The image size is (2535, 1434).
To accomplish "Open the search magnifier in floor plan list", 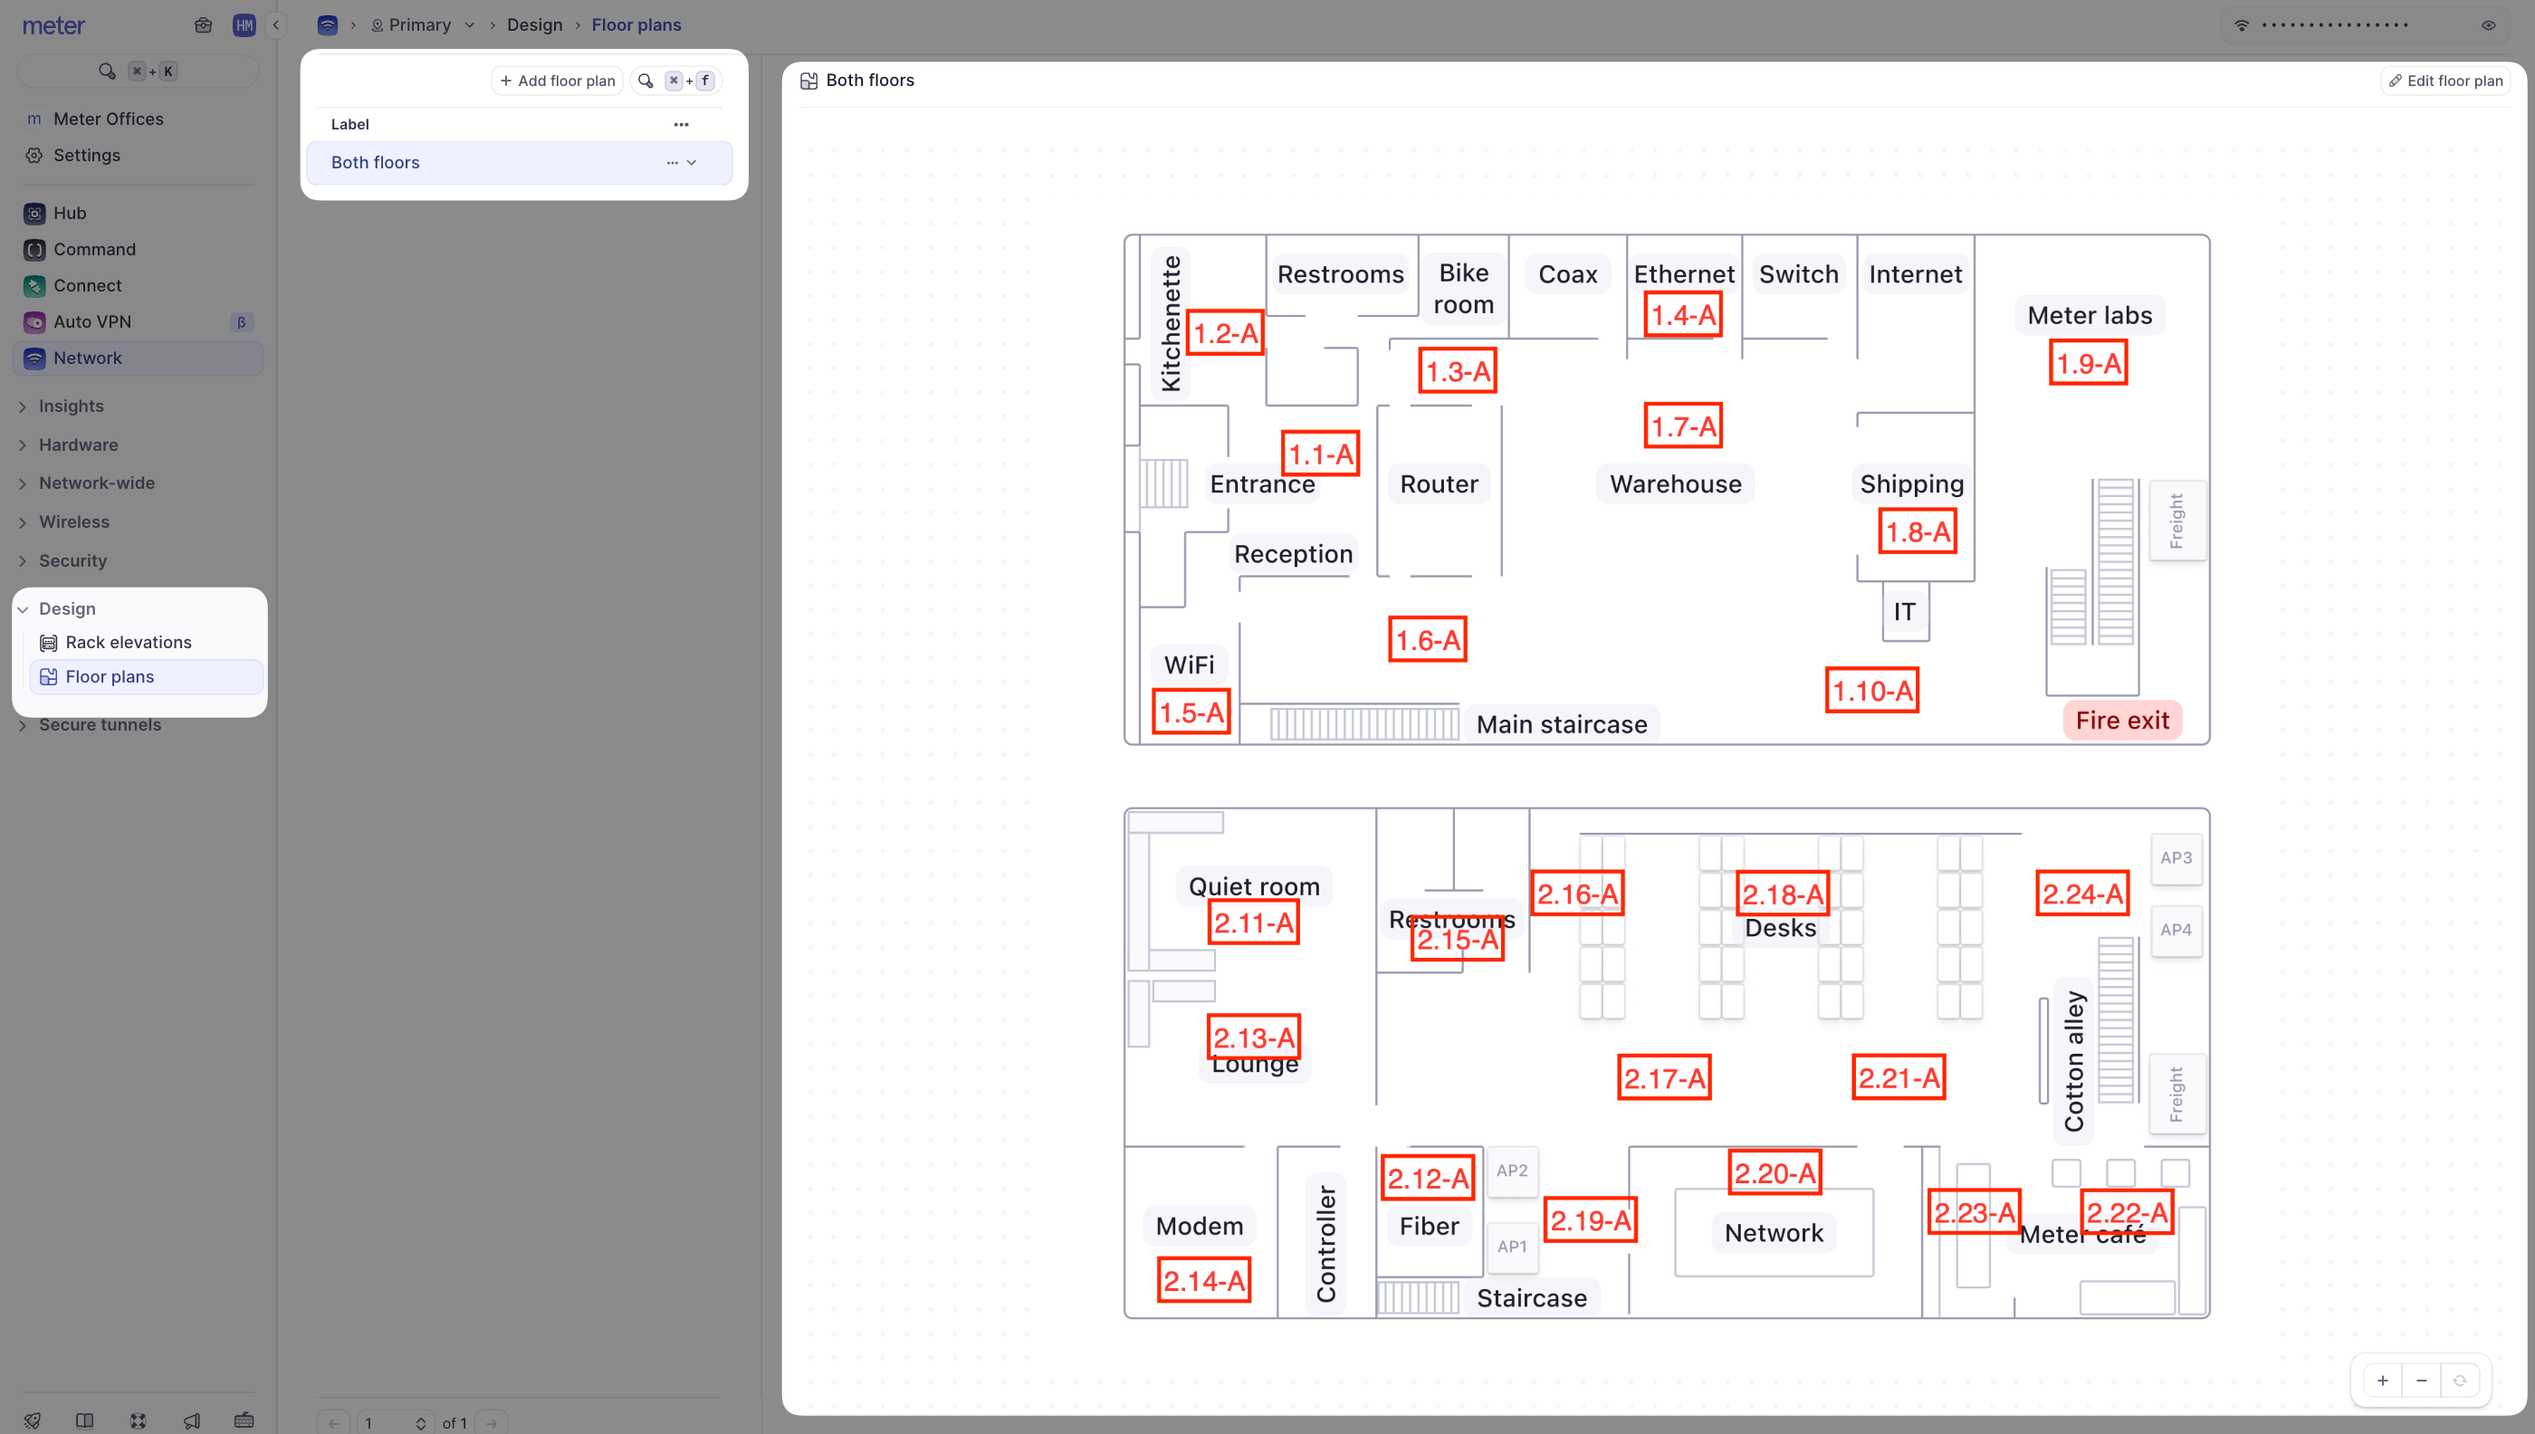I will (646, 81).
